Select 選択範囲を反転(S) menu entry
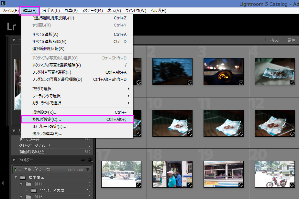 pos(77,49)
